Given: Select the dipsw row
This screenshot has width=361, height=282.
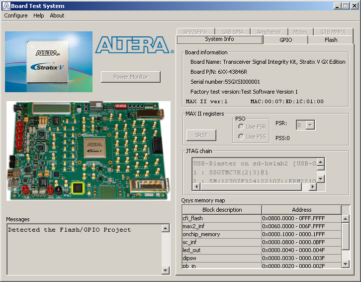Looking at the screenshot, I should tap(262, 258).
